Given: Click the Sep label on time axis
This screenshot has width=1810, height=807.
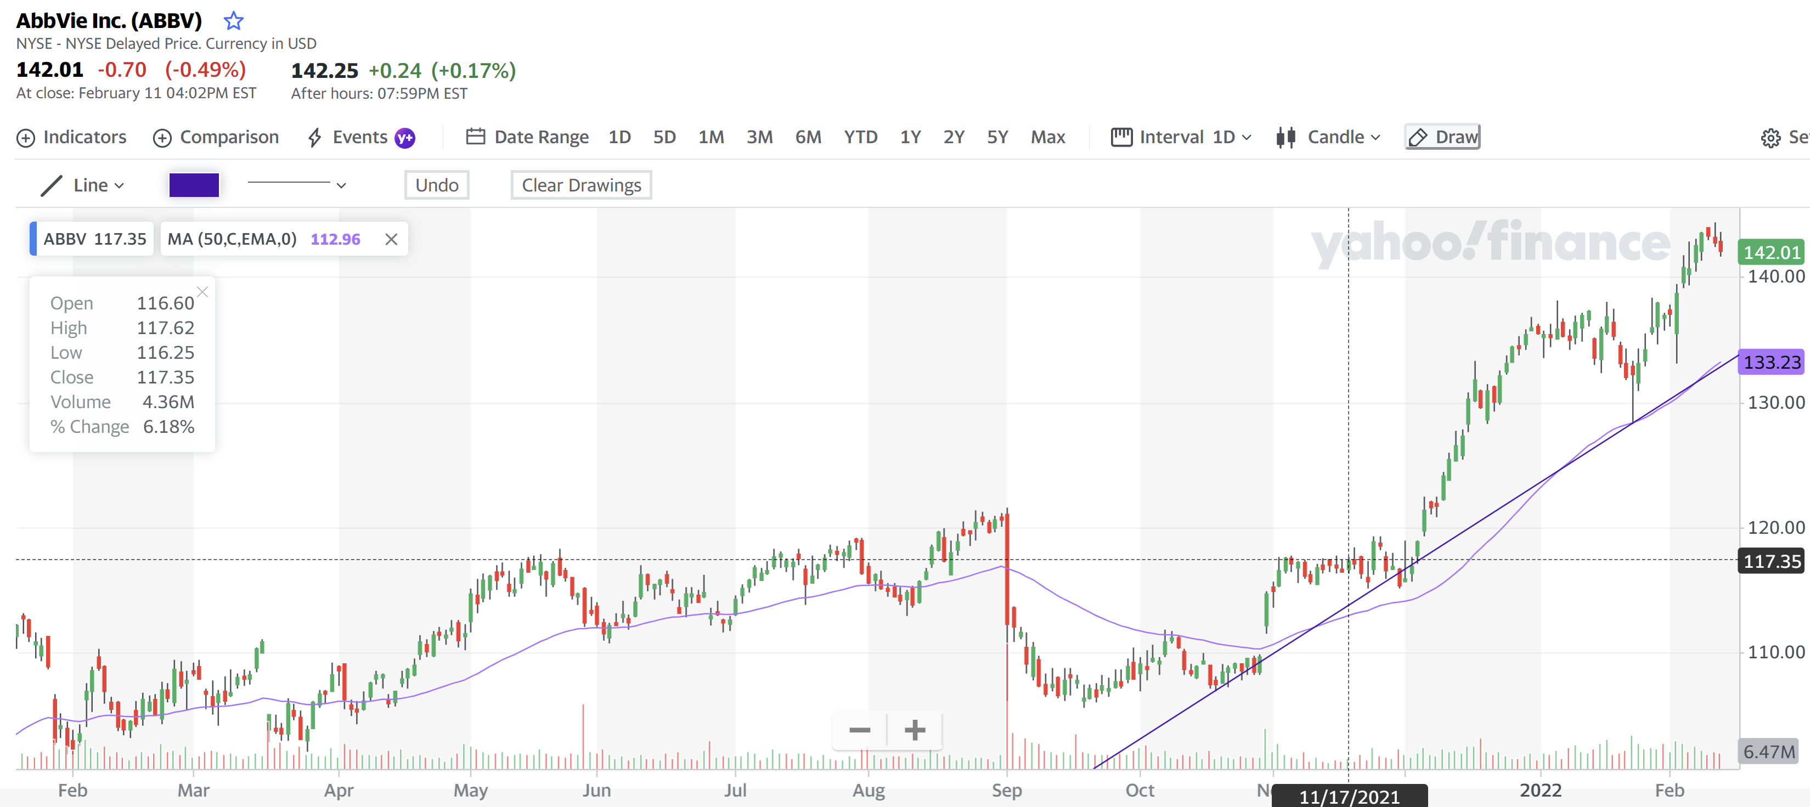Looking at the screenshot, I should [1006, 790].
